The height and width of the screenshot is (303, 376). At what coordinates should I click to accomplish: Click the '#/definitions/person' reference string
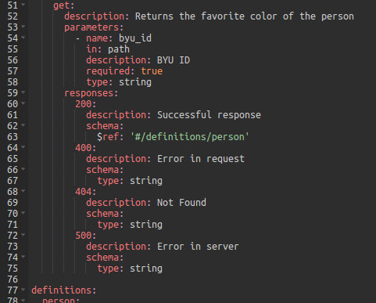coord(190,137)
